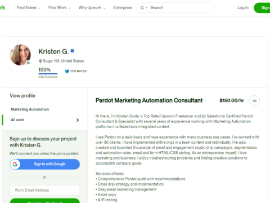
Task: Click Sign In with Google button
Action: 45,164
